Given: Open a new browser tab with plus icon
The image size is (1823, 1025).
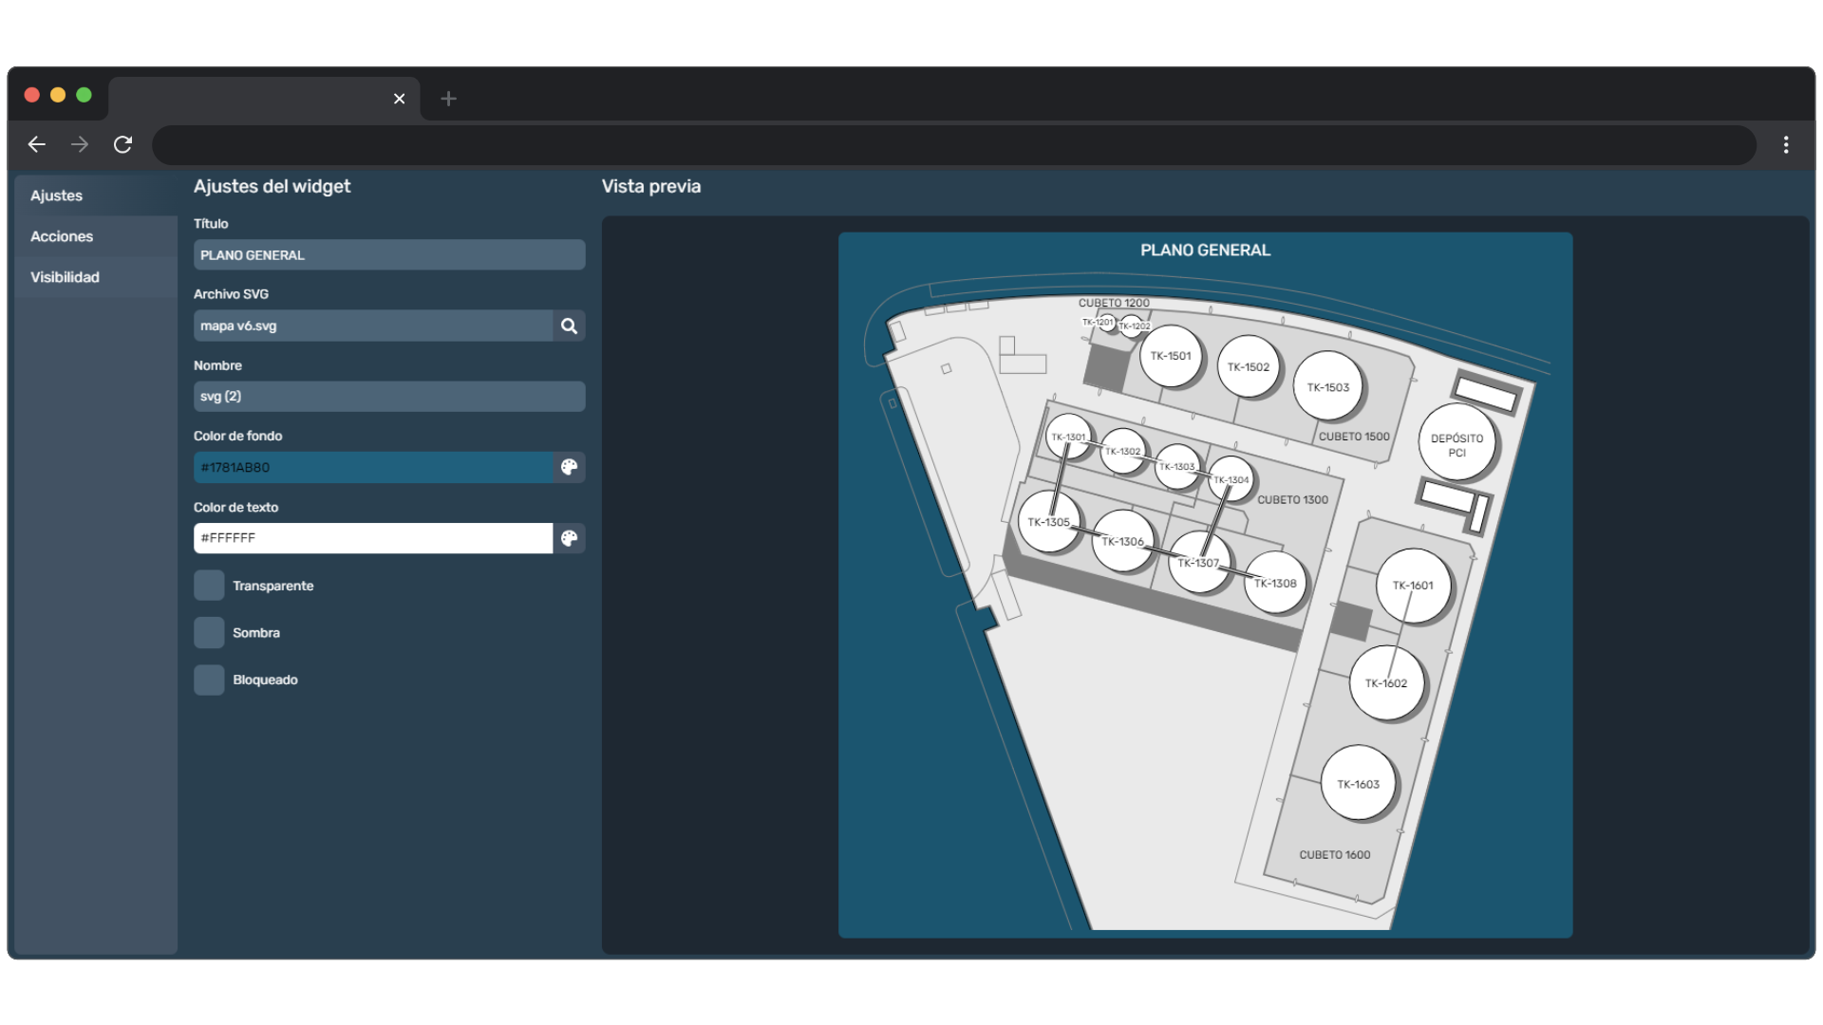Looking at the screenshot, I should pyautogui.click(x=448, y=99).
